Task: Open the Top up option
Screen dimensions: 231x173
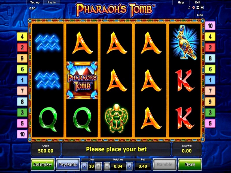Action: point(35,2)
